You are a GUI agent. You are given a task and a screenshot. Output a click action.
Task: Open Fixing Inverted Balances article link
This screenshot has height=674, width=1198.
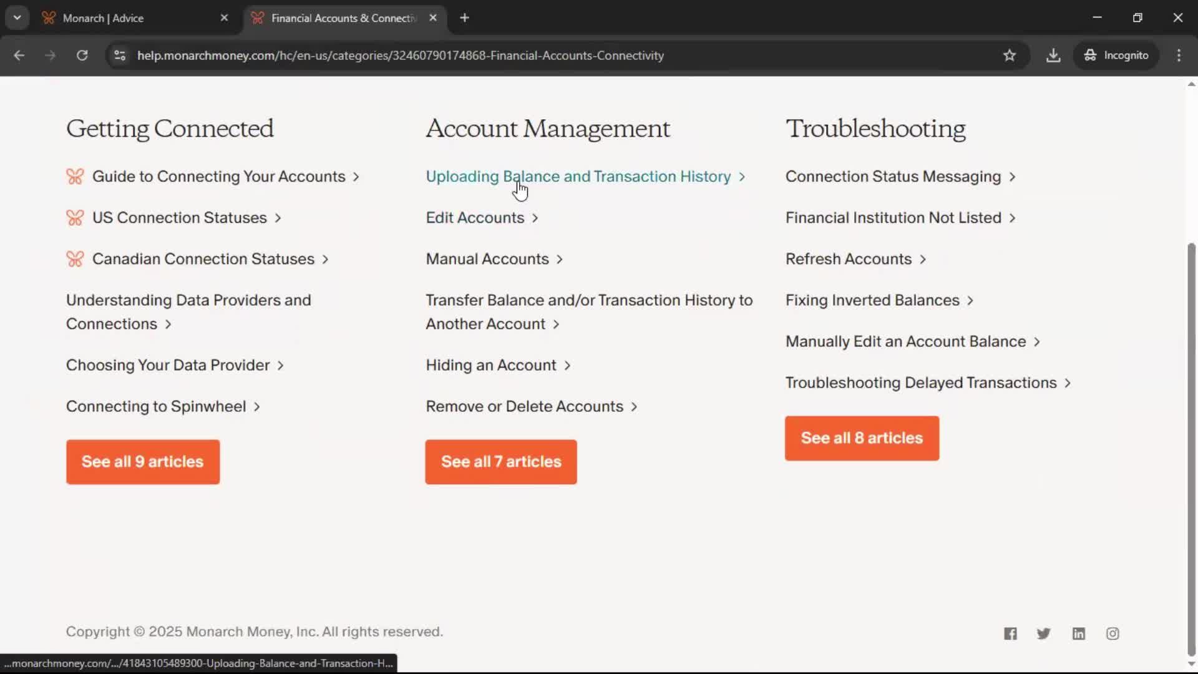point(872,300)
